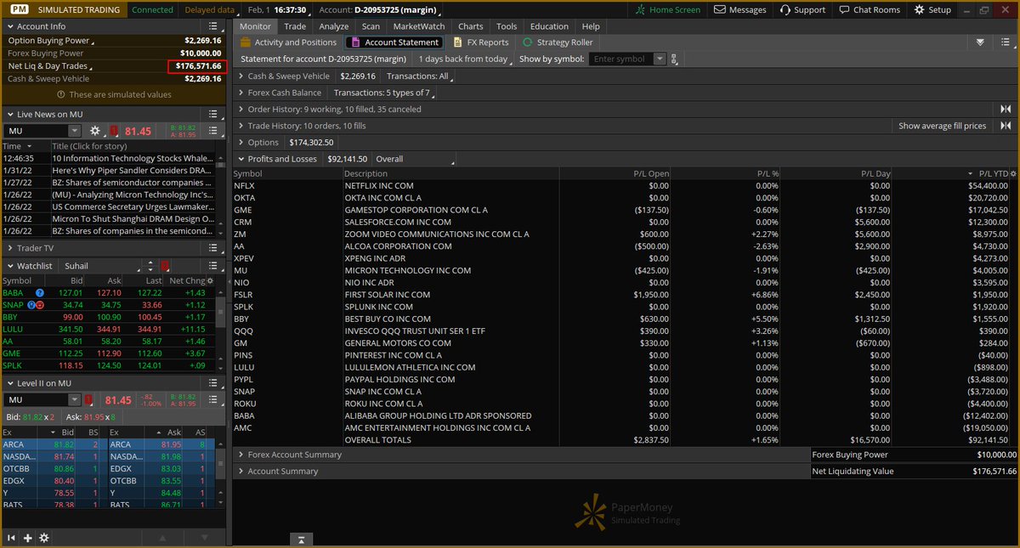Image resolution: width=1020 pixels, height=548 pixels.
Task: Open the Live News panel menu icon
Action: pyautogui.click(x=213, y=114)
